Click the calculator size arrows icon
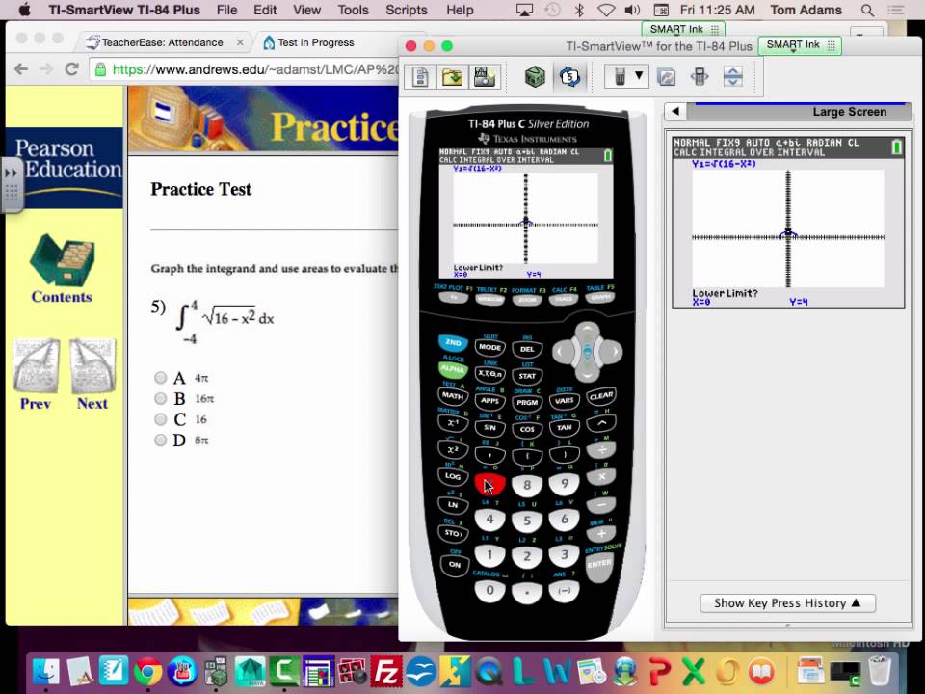The height and width of the screenshot is (694, 925). click(700, 77)
